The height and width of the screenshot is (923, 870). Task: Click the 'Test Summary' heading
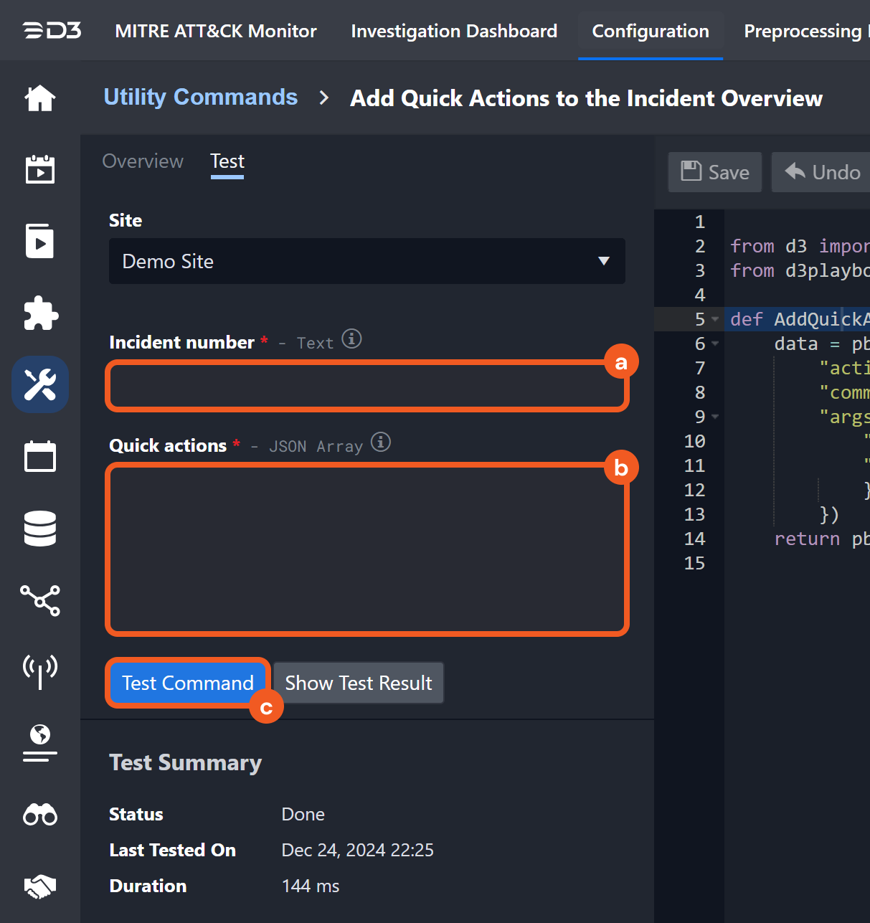tap(185, 762)
